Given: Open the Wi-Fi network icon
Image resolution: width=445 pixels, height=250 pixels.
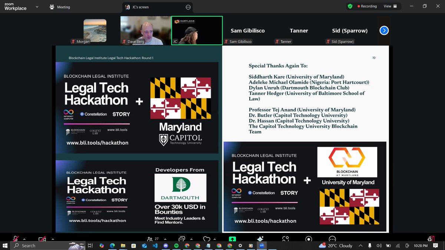Looking at the screenshot, I should [x=398, y=246].
